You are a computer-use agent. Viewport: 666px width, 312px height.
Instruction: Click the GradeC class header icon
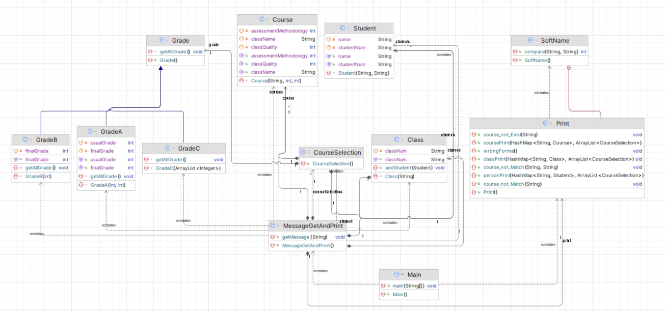click(x=168, y=149)
